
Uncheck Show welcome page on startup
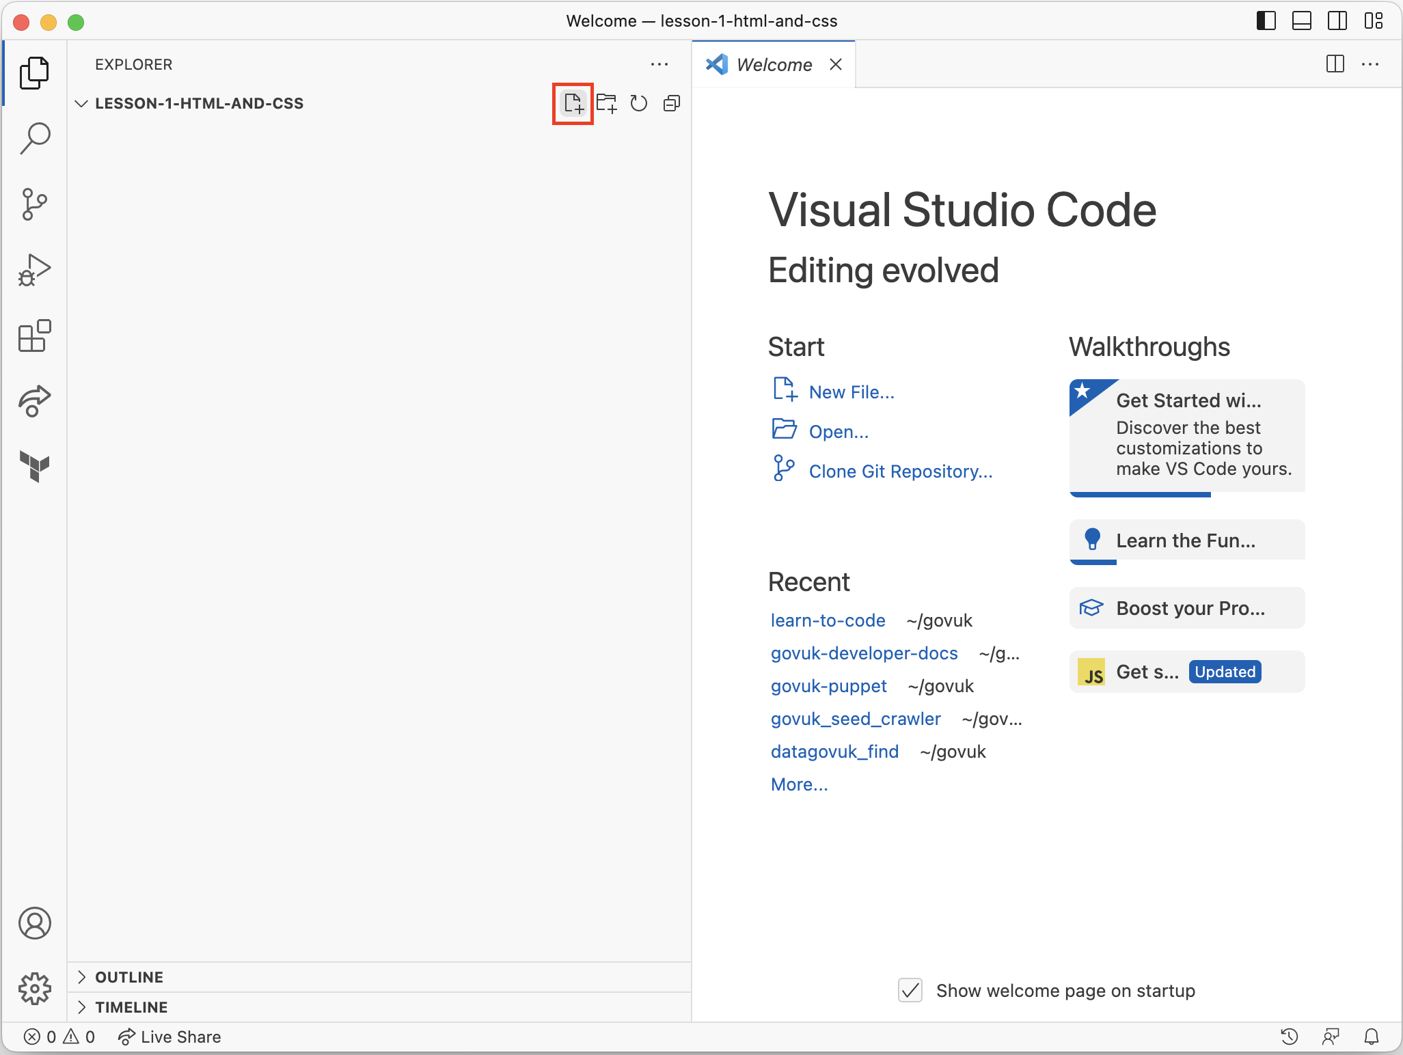click(x=910, y=990)
